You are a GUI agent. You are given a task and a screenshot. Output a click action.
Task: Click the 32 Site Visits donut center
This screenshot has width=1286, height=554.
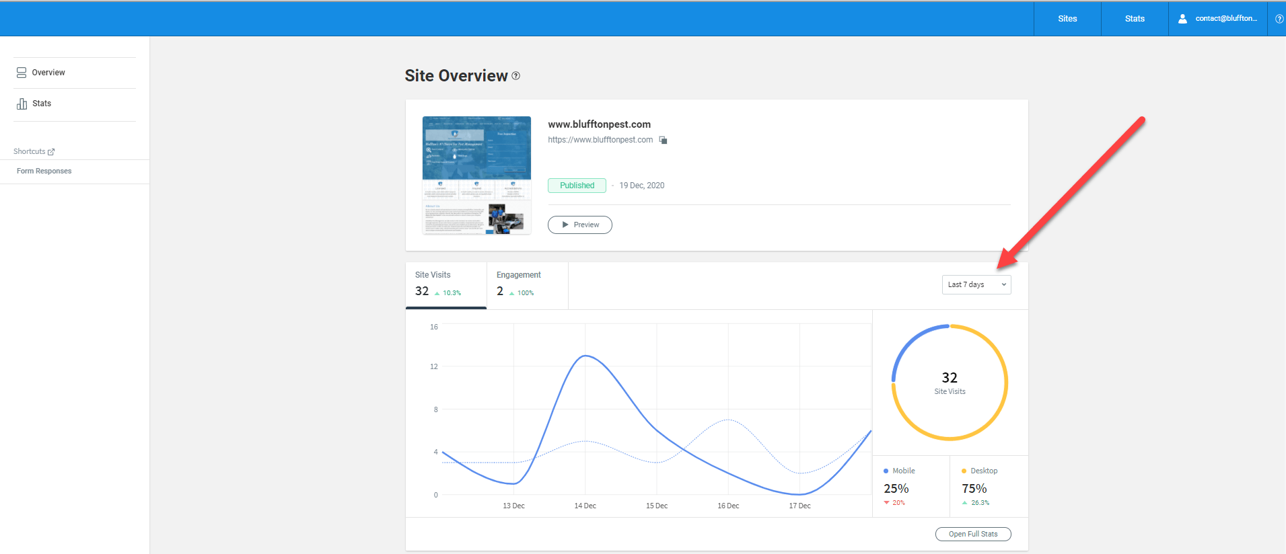pos(950,383)
